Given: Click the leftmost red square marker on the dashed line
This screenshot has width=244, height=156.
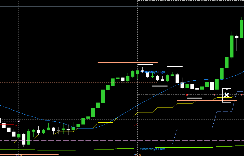Looking at the screenshot, I should pos(187,95).
